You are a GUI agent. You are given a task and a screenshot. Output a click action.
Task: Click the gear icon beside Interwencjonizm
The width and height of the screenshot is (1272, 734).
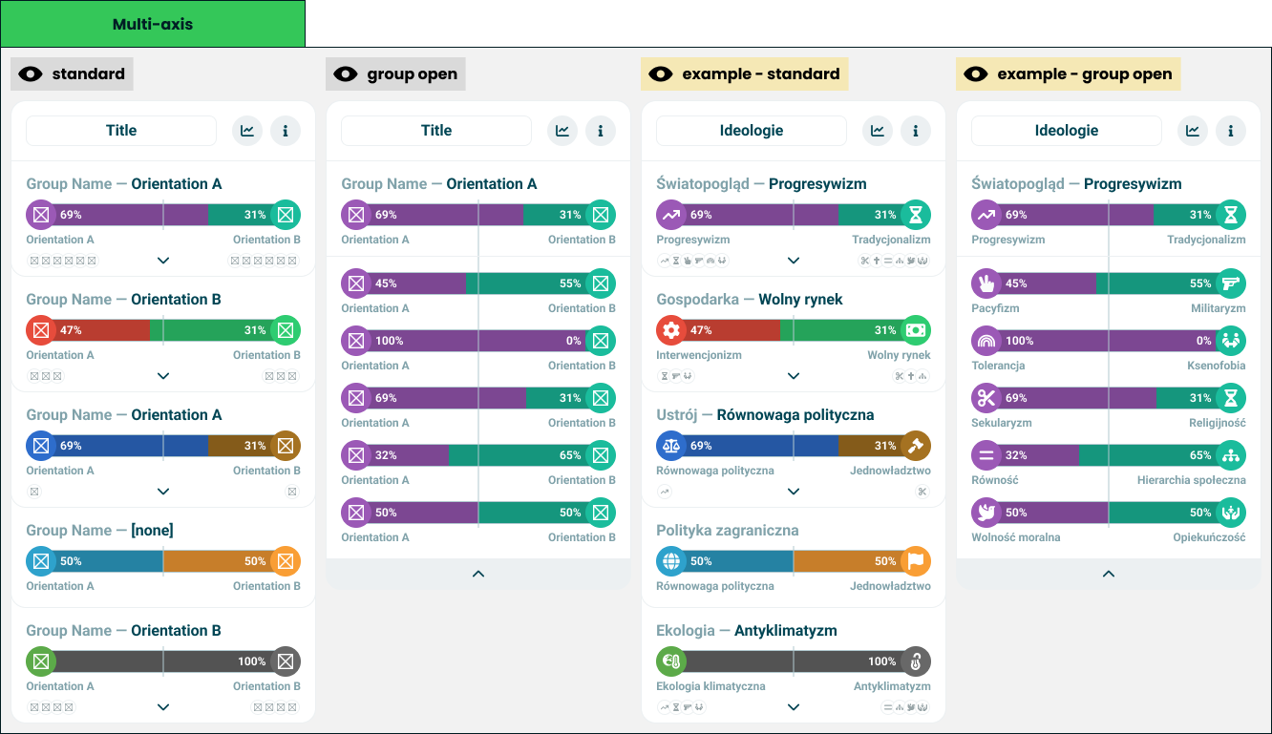coord(671,330)
